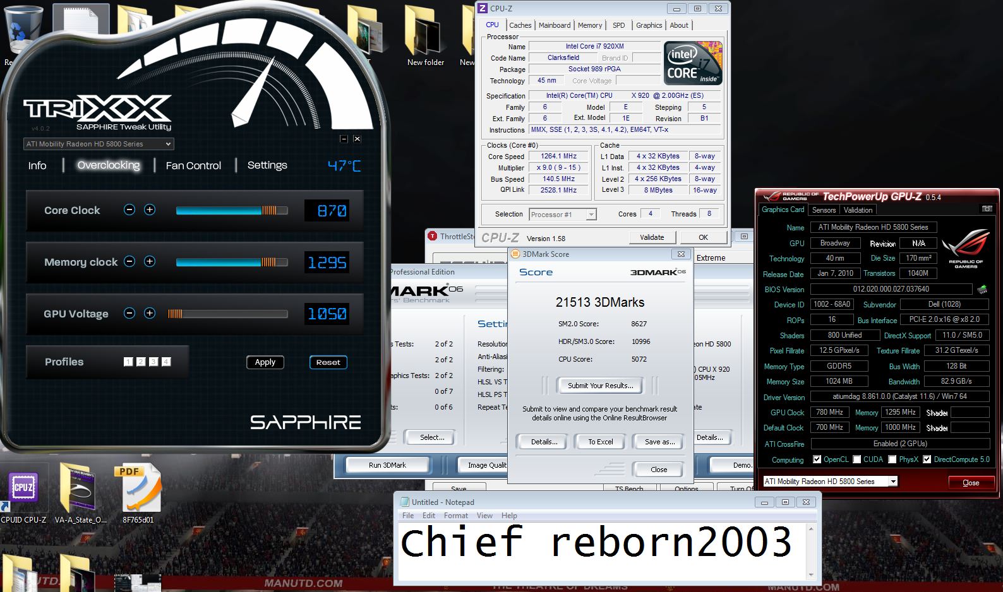Click the TRIXX Reset button
Screen dimensions: 1003x592
328,362
